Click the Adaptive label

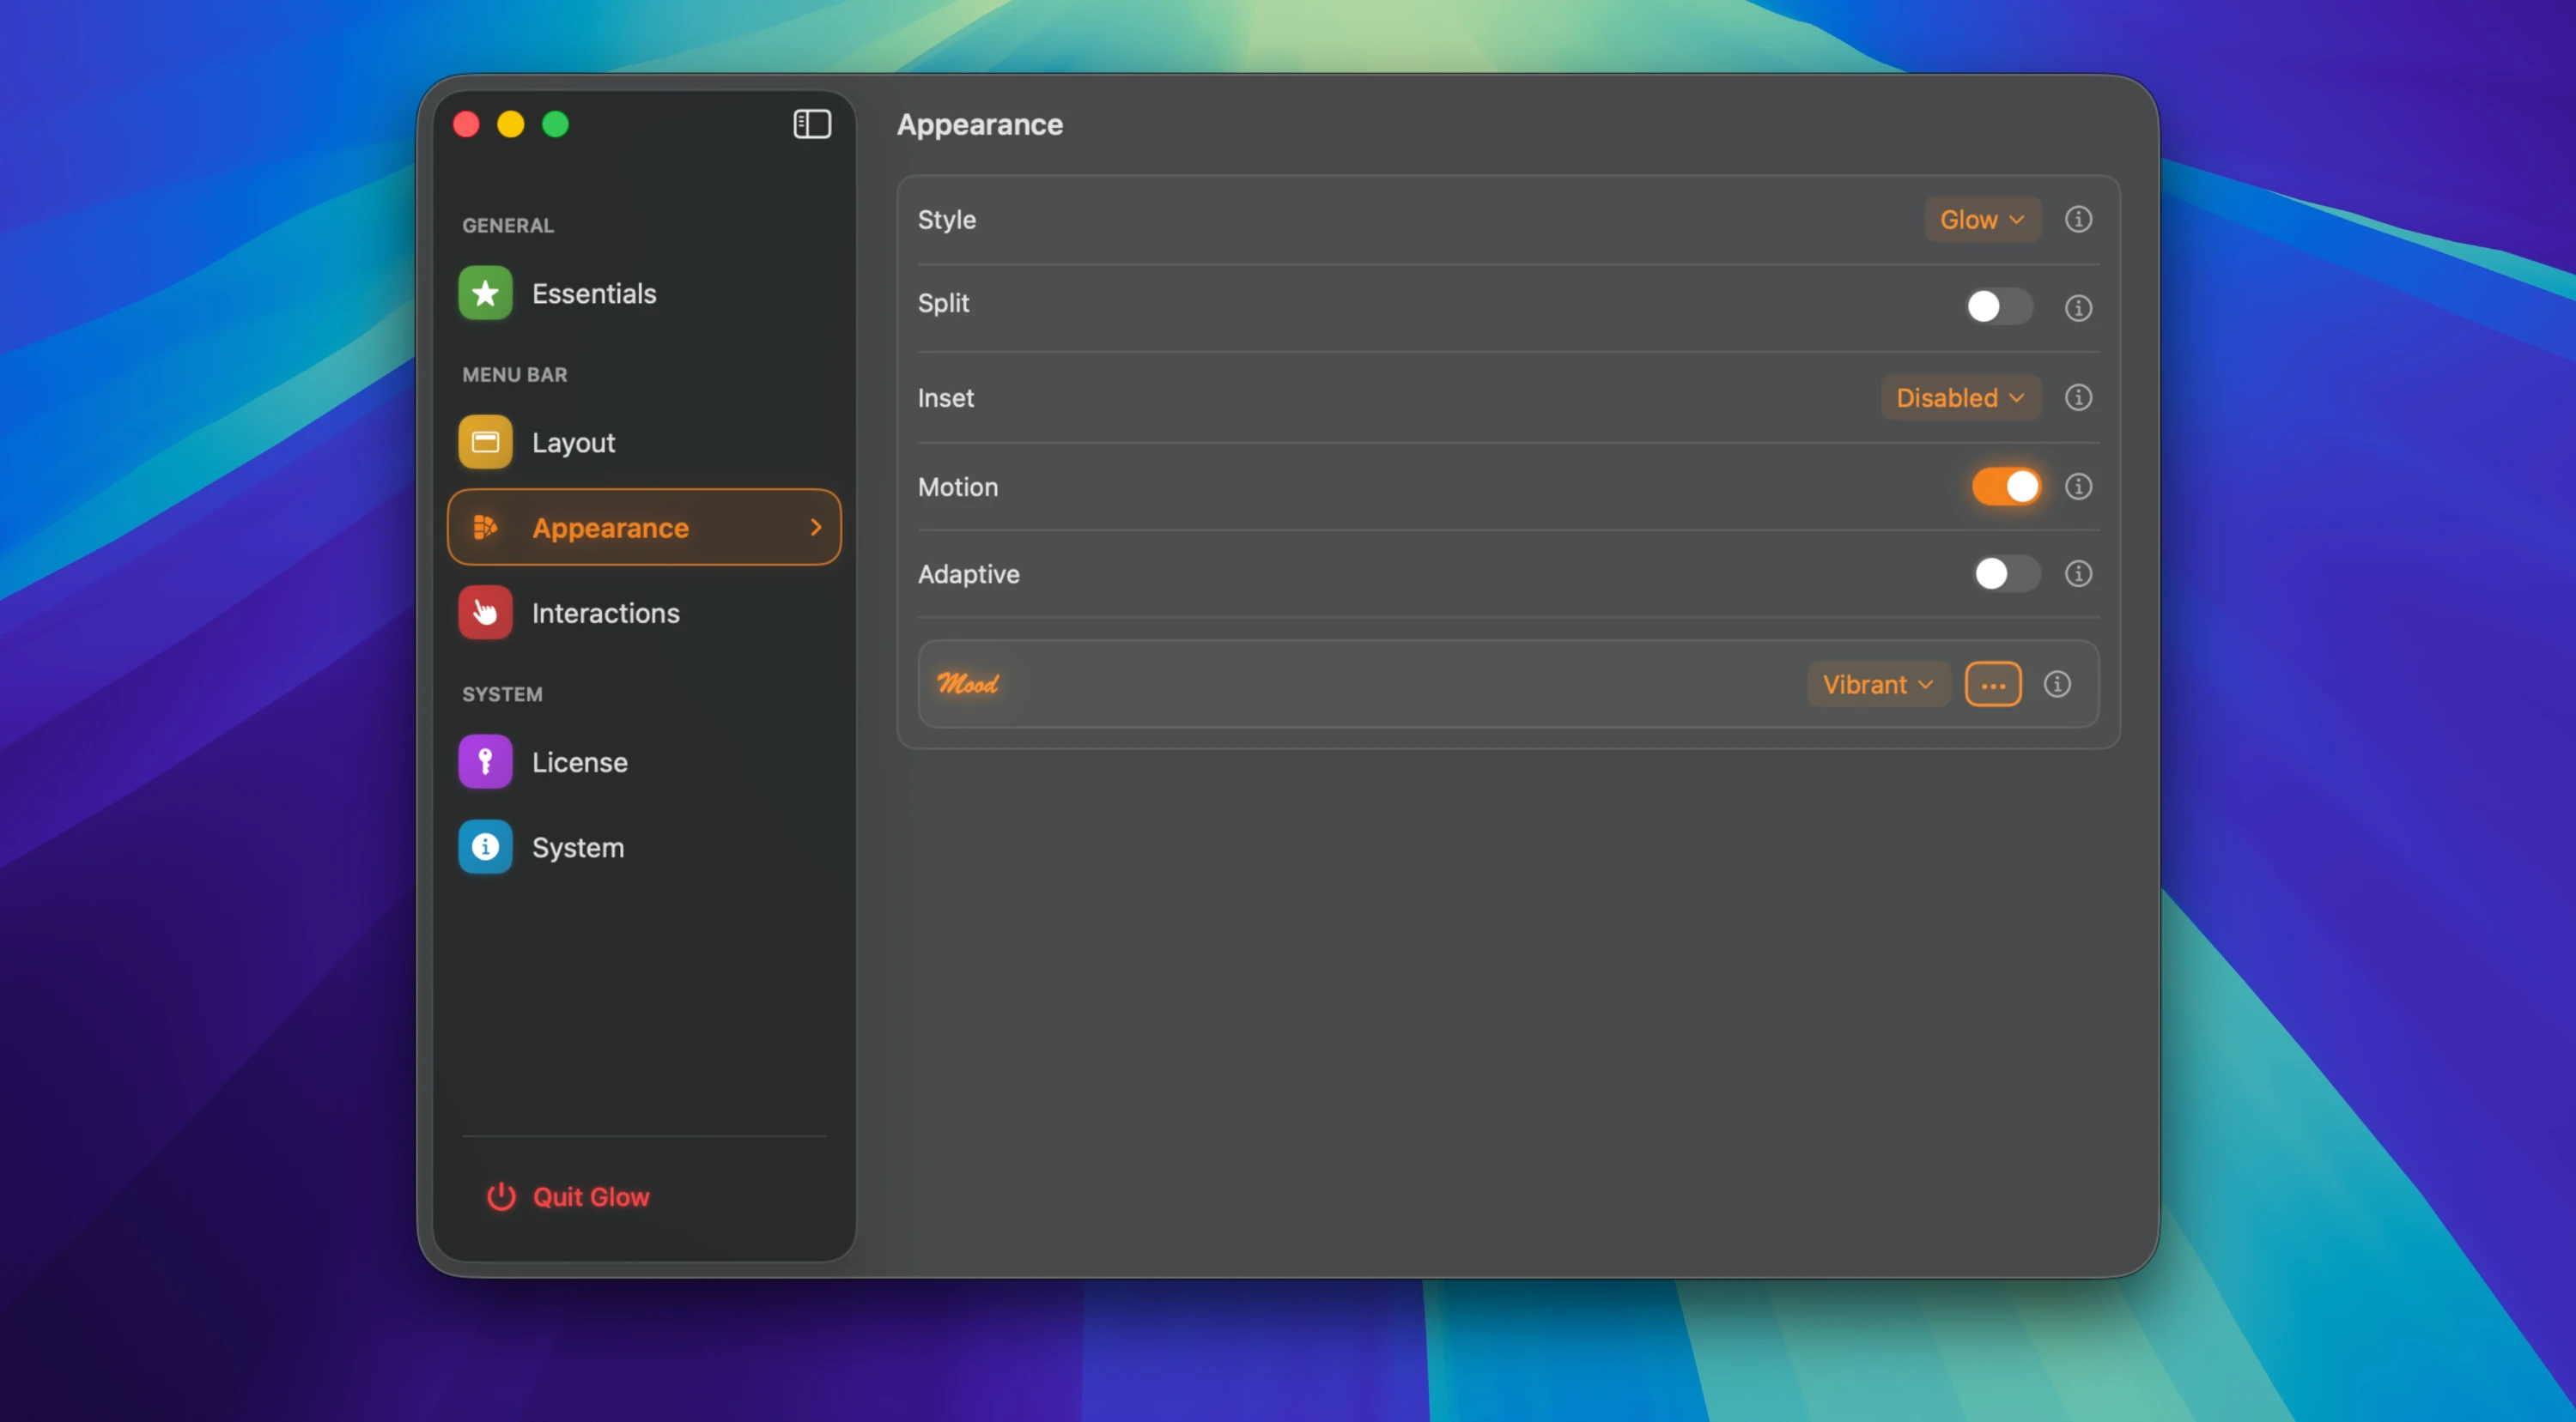[x=968, y=573]
